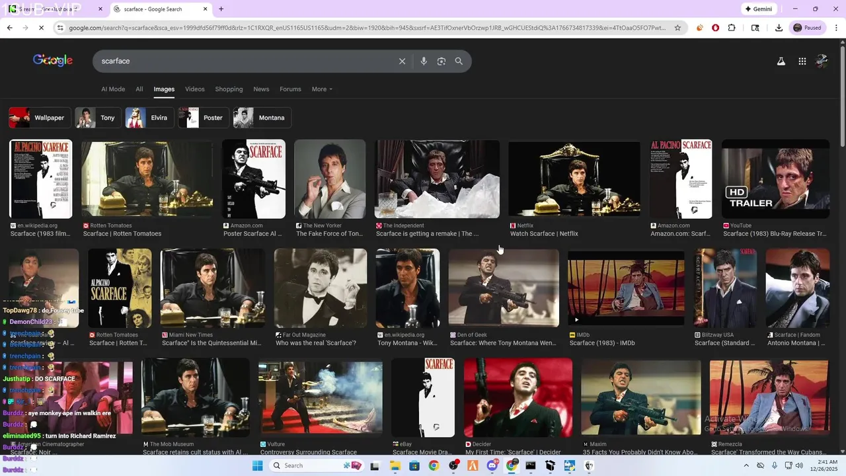Switch to the All results tab
Image resolution: width=846 pixels, height=476 pixels.
(139, 89)
